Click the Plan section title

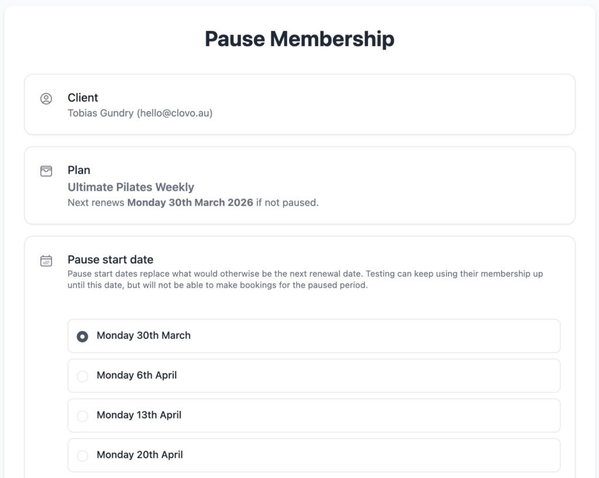tap(78, 170)
